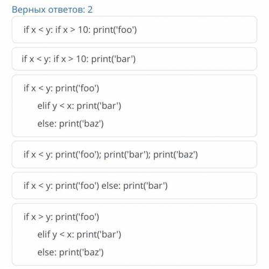The image size is (269, 269).
Task: Click 'else: print('baz')' line in the third option
Action: pyautogui.click(x=70, y=124)
